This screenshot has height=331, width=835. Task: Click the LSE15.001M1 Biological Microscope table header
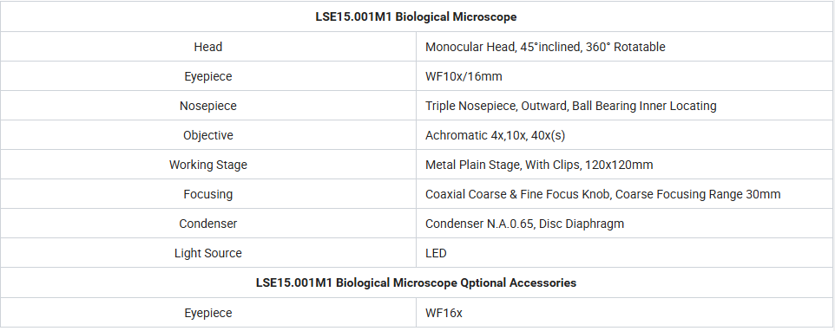click(x=416, y=17)
